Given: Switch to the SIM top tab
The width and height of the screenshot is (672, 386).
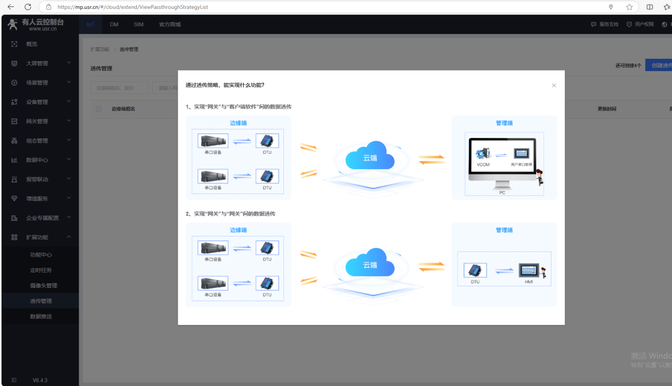Looking at the screenshot, I should point(139,24).
